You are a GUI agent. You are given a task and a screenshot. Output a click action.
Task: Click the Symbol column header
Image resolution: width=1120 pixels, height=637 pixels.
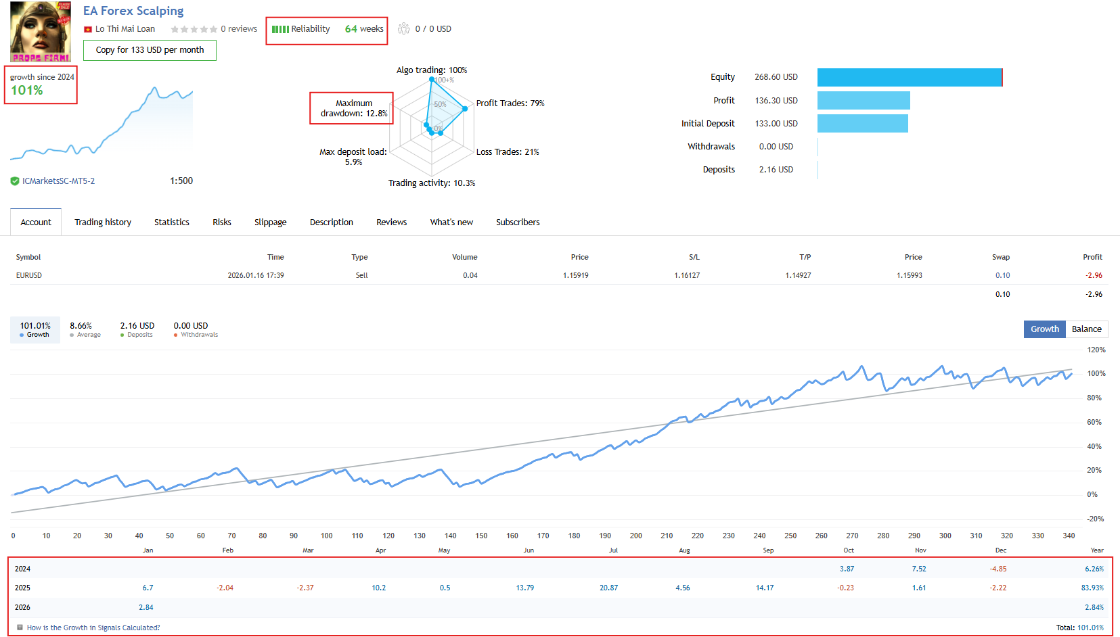coord(28,257)
